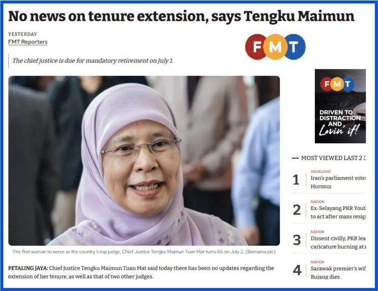Click NATION tag above Sarawak premier story
This screenshot has width=378, height=291.
(x=317, y=262)
